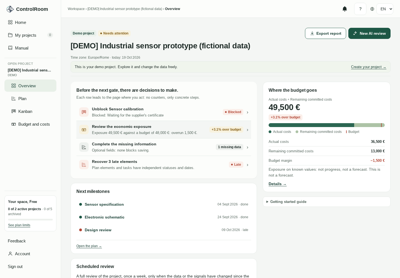This screenshot has height=278, width=400.
Task: Open Feedback in the sidebar
Action: pos(30,241)
